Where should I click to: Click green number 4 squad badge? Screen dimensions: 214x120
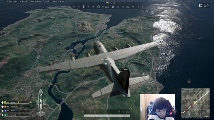(x=5, y=115)
